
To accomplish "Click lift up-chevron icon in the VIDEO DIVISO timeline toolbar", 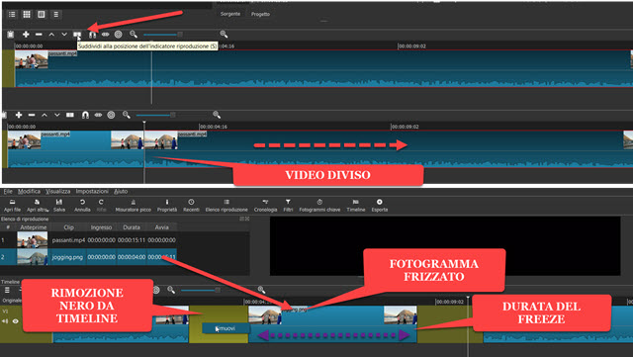I will tap(45, 115).
